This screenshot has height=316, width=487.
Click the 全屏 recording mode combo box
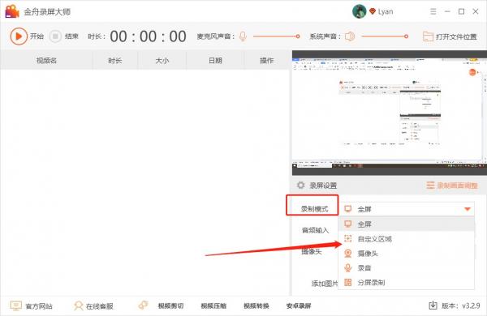[407, 209]
